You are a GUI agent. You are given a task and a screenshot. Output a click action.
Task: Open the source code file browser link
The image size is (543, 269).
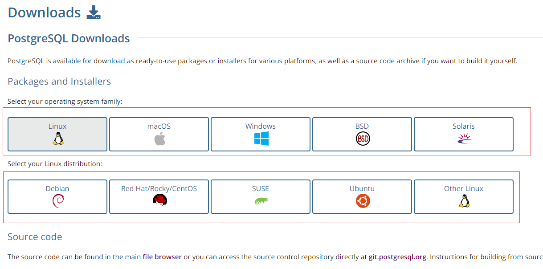tap(162, 257)
